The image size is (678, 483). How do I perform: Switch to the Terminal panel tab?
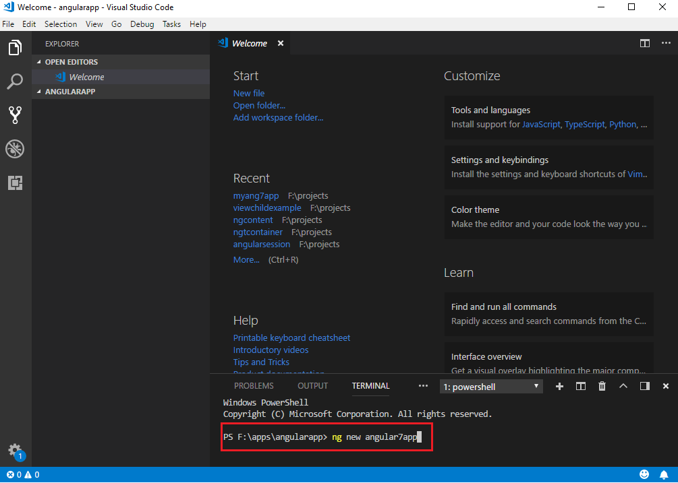point(370,386)
